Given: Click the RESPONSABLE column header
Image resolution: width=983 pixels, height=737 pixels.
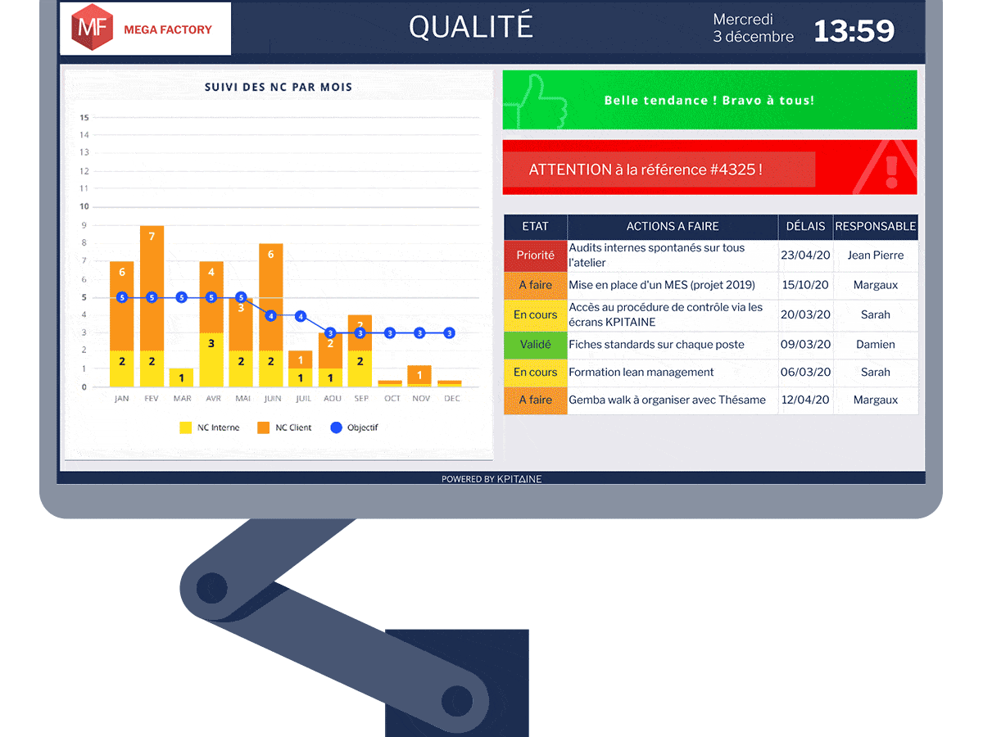Looking at the screenshot, I should (x=876, y=227).
